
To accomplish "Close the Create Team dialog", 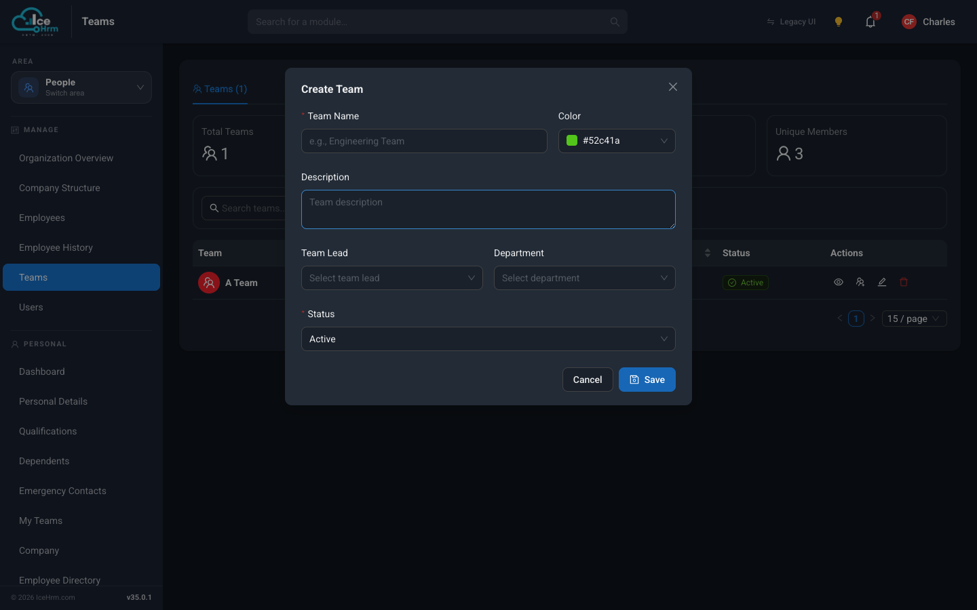I will click(673, 87).
